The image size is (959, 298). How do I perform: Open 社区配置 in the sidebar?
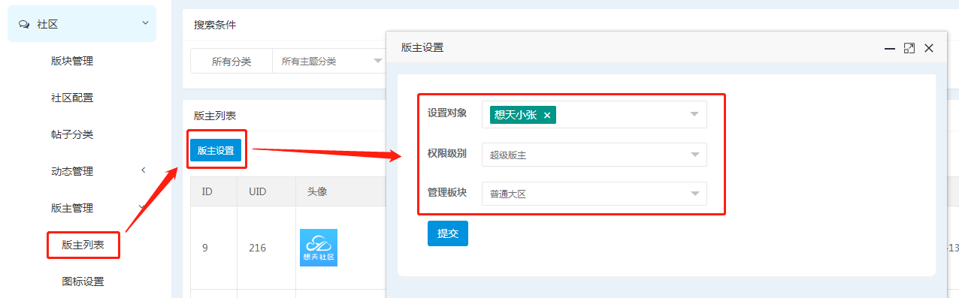tap(72, 98)
